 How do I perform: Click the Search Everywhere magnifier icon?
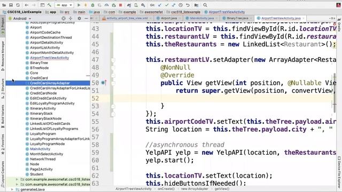click(205, 5)
